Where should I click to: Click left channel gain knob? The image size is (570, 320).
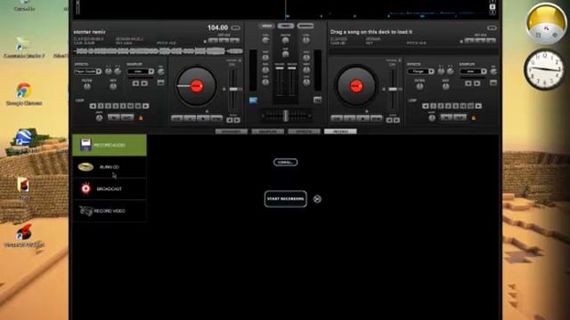pyautogui.click(x=265, y=40)
